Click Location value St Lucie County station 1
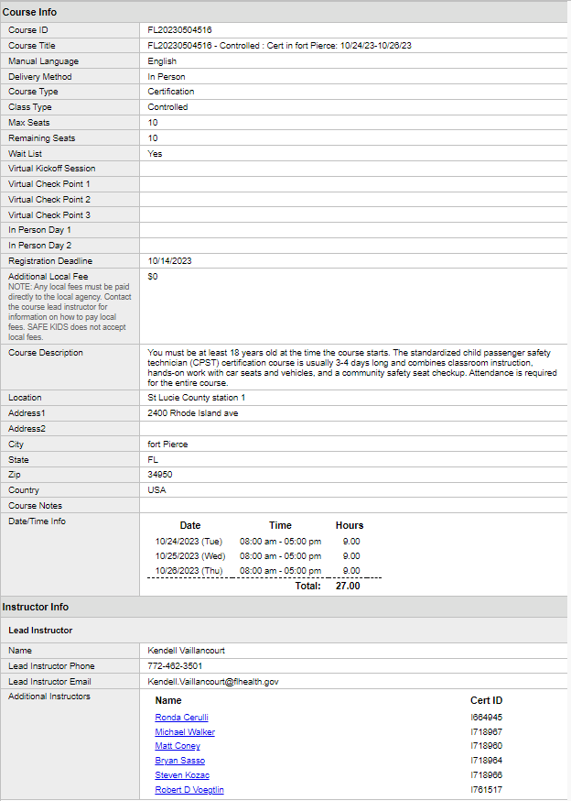 197,398
